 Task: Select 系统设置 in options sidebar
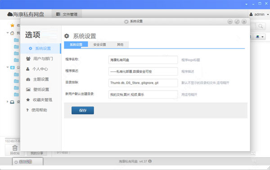click(40, 49)
